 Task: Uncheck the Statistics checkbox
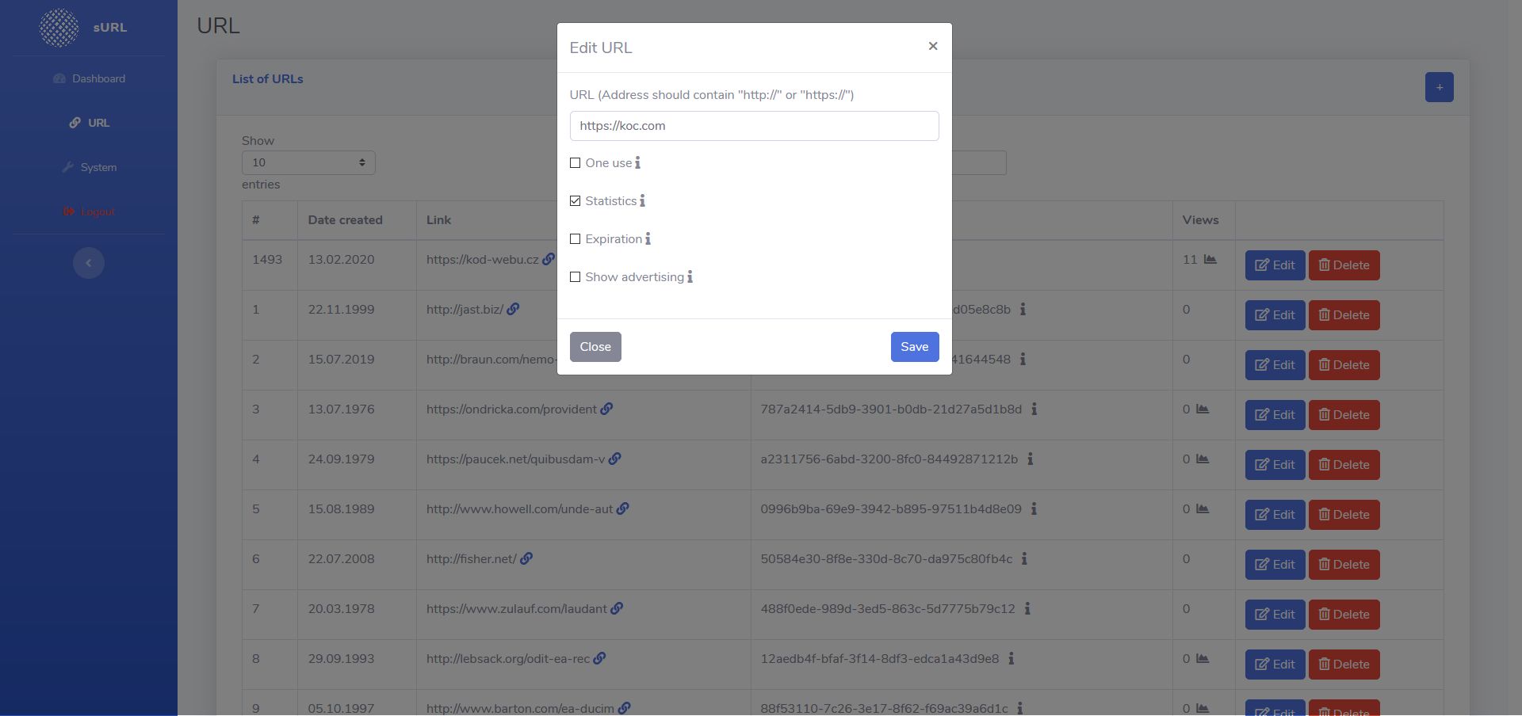pyautogui.click(x=576, y=201)
